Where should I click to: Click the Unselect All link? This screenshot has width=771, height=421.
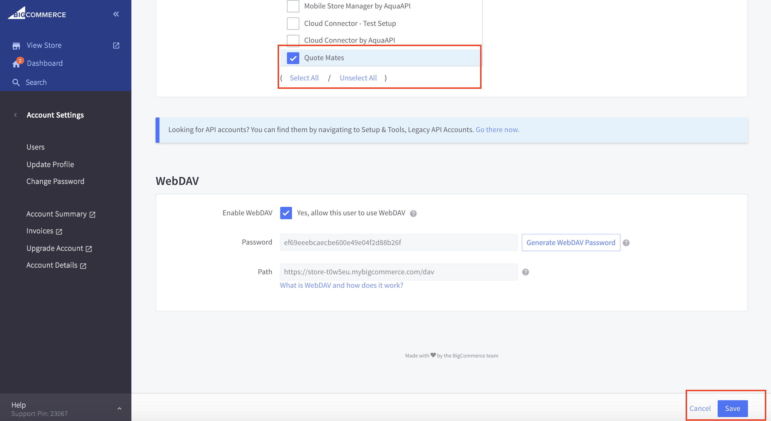[358, 78]
